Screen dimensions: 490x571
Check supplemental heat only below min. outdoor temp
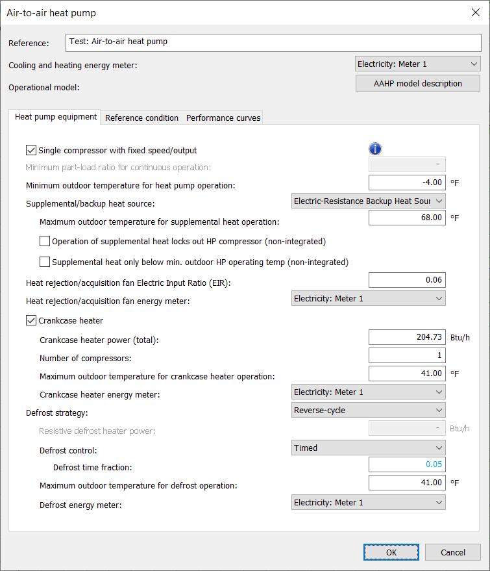[x=45, y=262]
